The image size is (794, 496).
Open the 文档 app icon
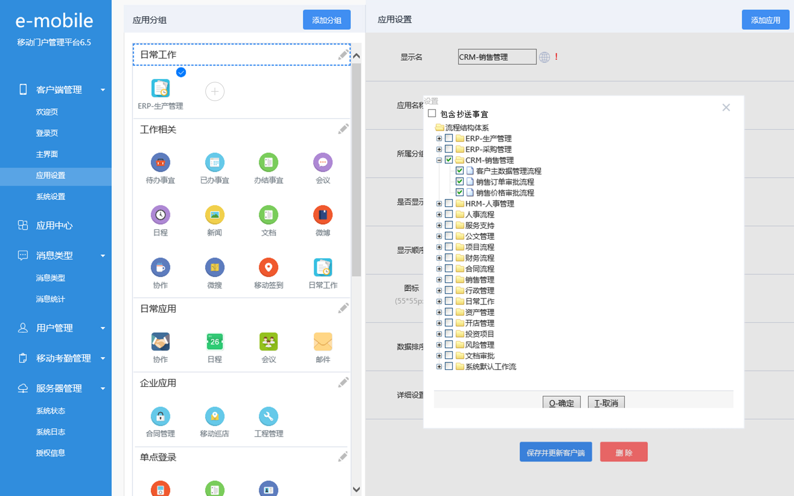click(269, 215)
